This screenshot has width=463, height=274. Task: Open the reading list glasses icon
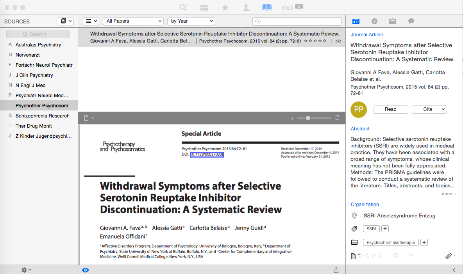287,7
